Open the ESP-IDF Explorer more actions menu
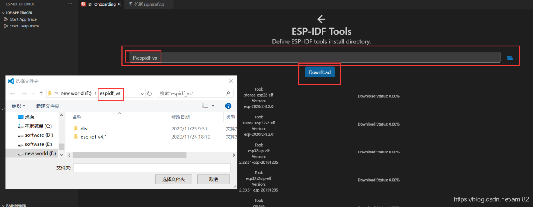The image size is (533, 207). tap(70, 4)
